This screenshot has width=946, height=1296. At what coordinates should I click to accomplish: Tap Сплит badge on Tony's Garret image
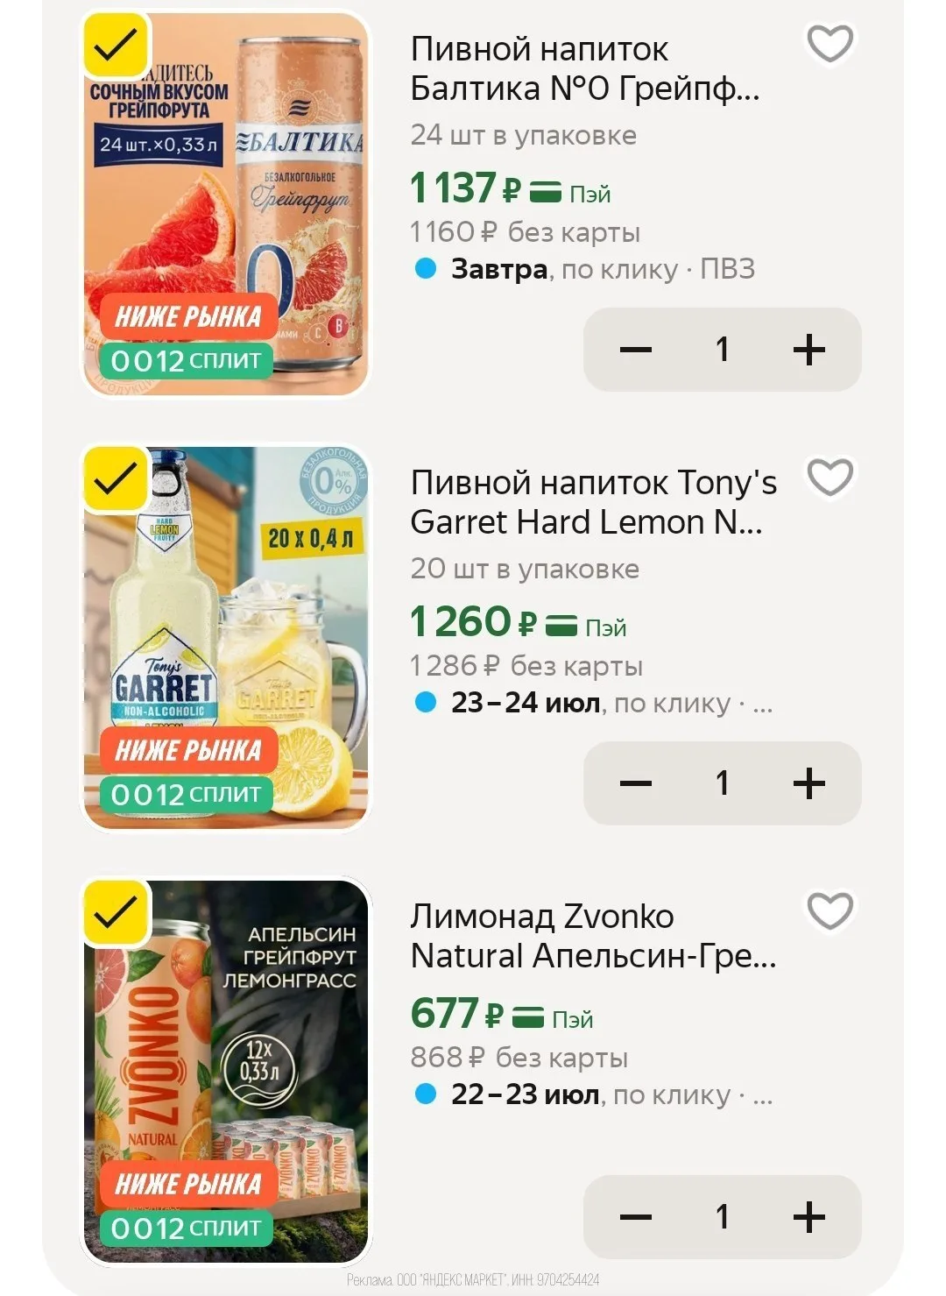pyautogui.click(x=186, y=794)
